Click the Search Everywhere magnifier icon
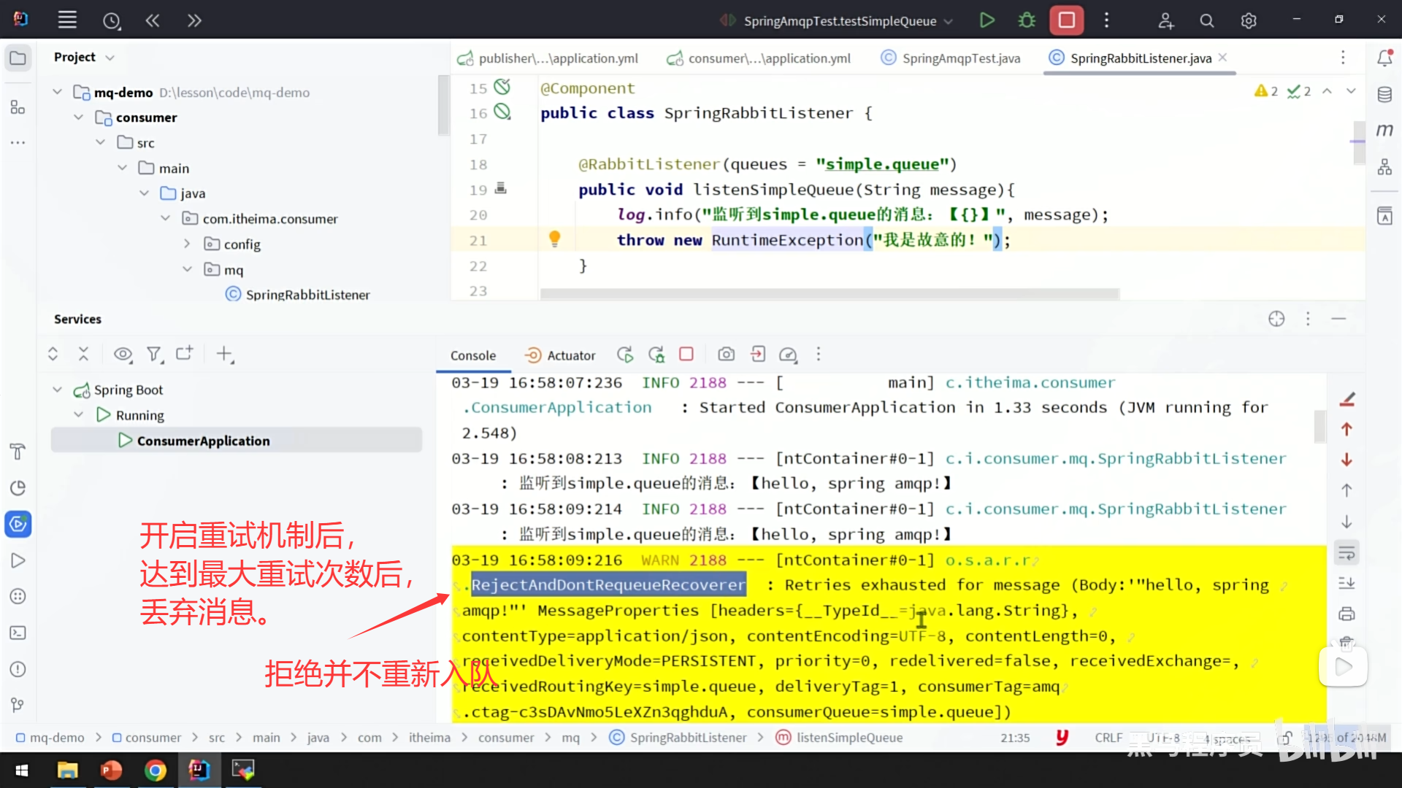The image size is (1402, 788). coord(1207,21)
